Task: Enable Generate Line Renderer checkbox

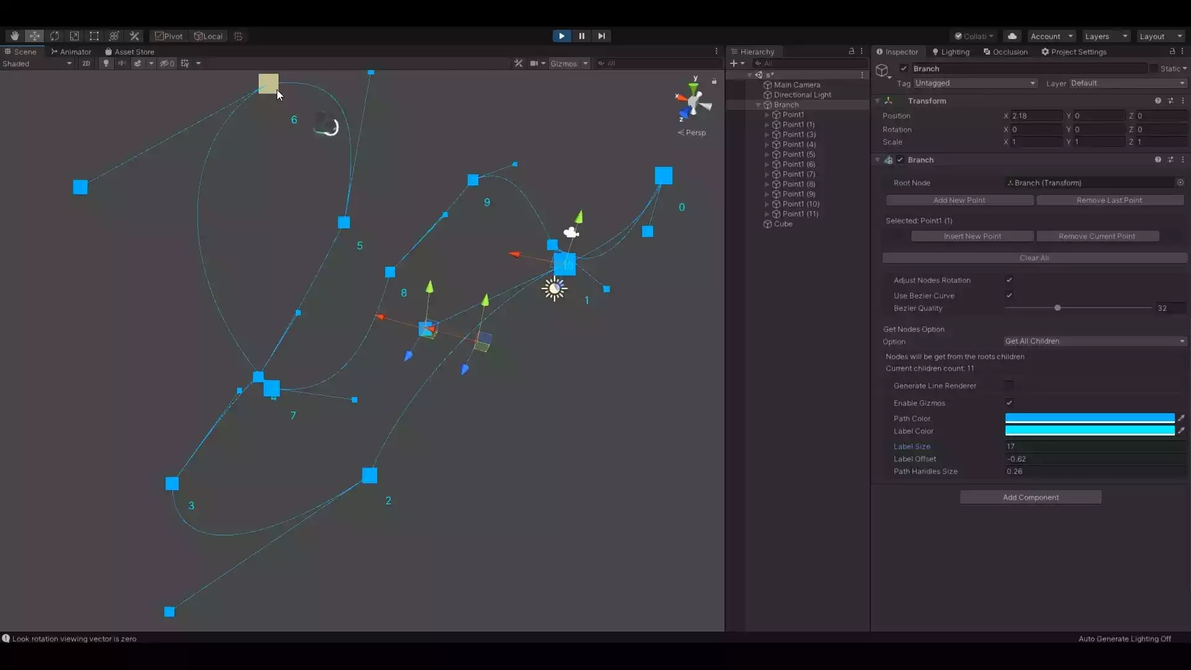Action: tap(1009, 386)
